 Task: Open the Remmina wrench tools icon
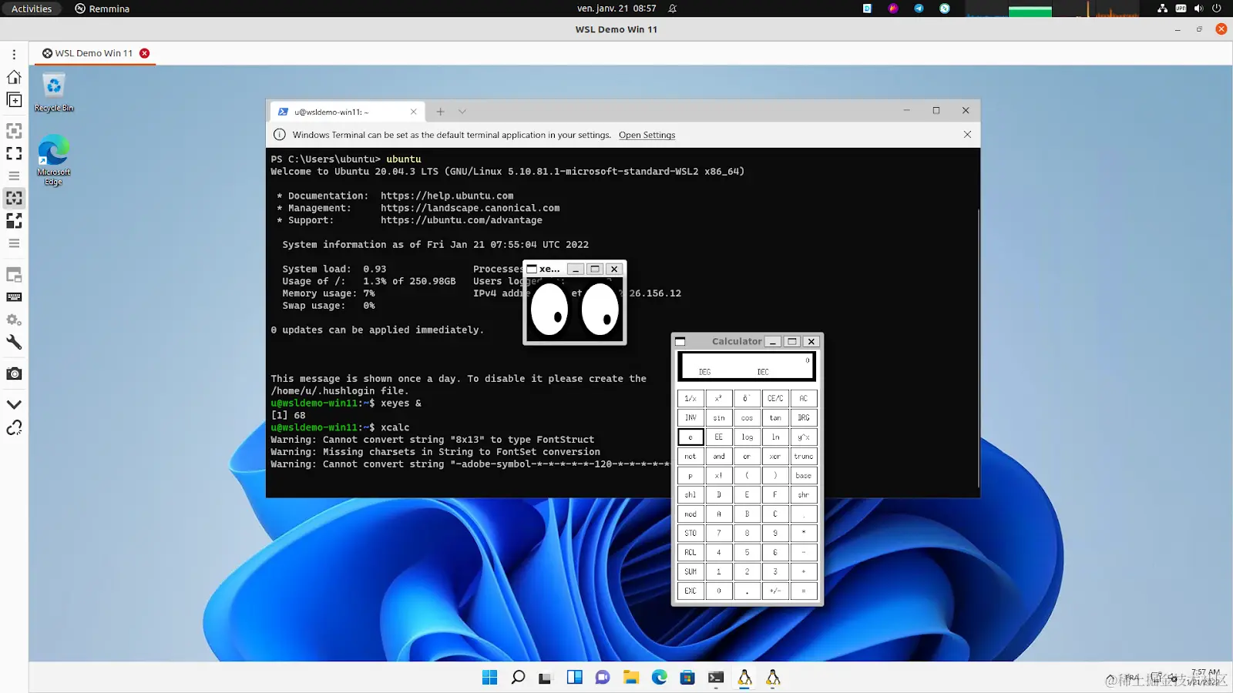14,343
